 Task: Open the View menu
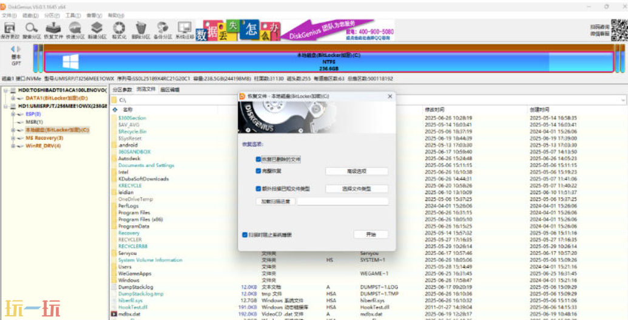point(94,15)
